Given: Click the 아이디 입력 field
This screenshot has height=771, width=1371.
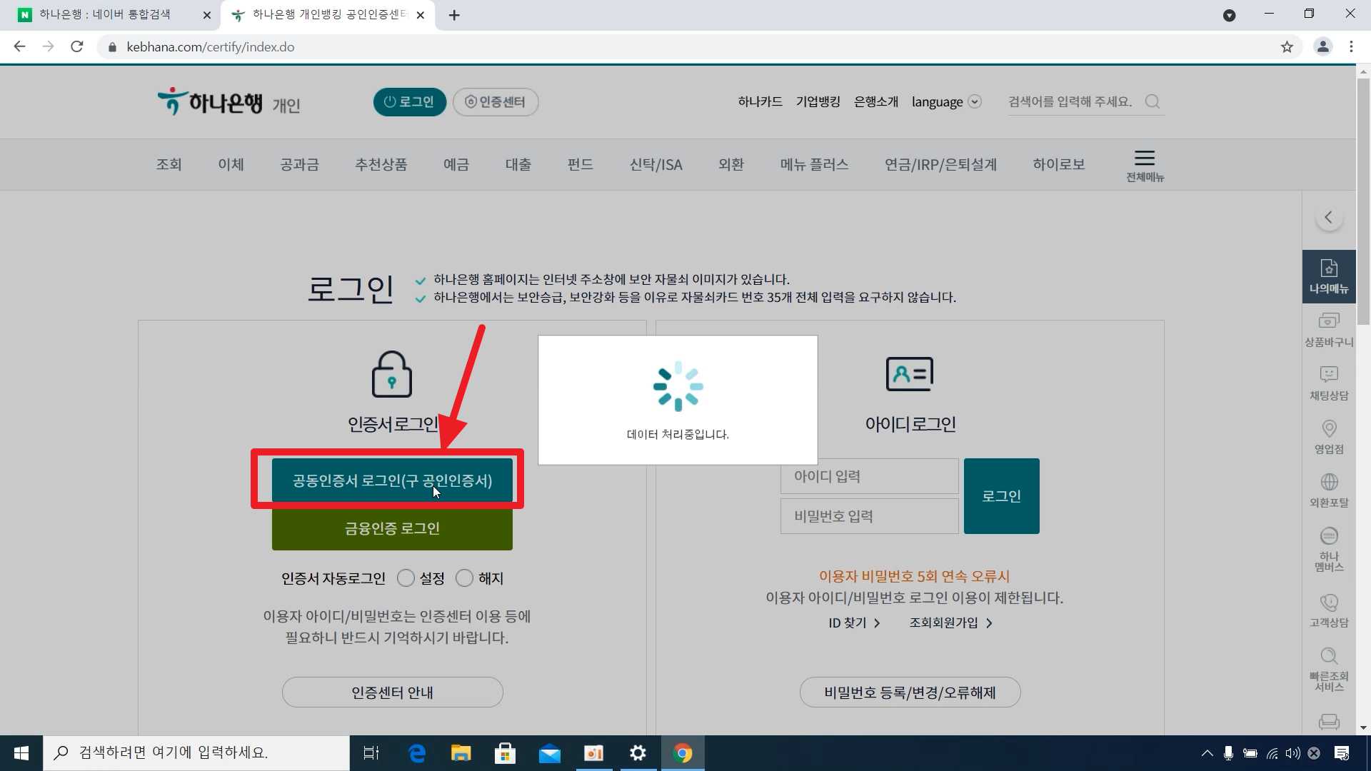Looking at the screenshot, I should tap(869, 476).
